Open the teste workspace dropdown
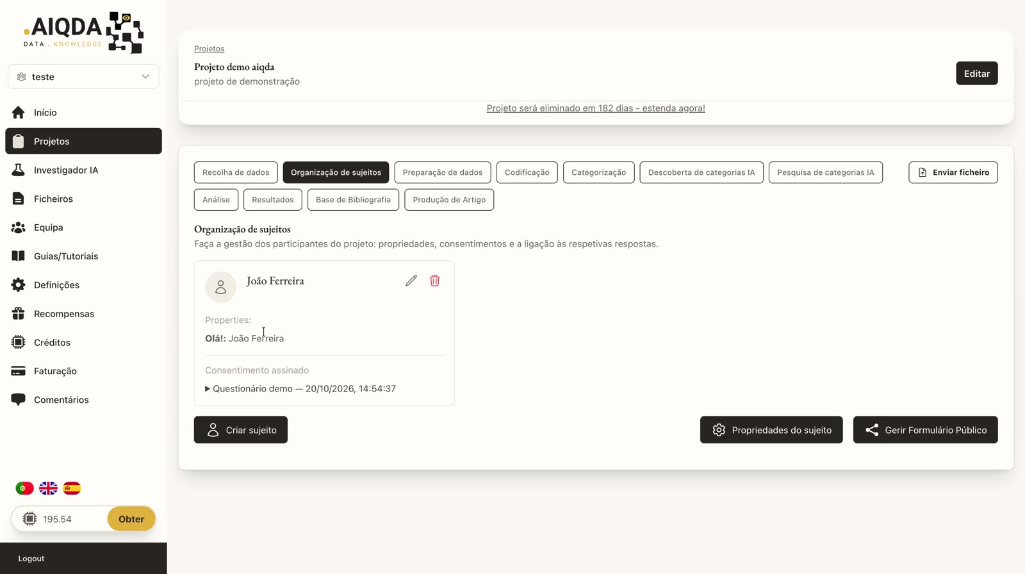This screenshot has width=1025, height=574. tap(83, 77)
